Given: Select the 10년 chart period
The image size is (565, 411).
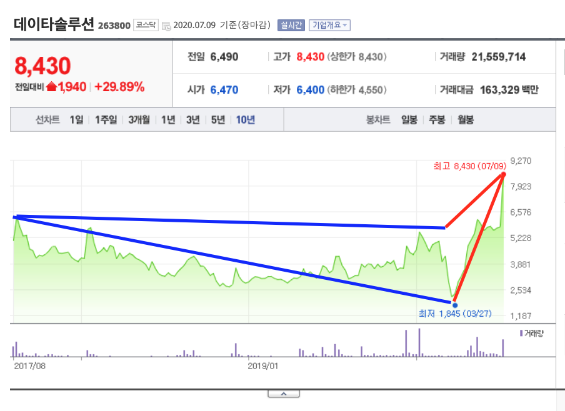Looking at the screenshot, I should 246,119.
